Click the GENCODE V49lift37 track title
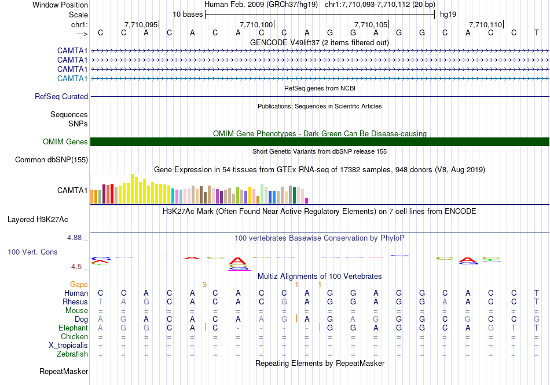 pyautogui.click(x=320, y=42)
